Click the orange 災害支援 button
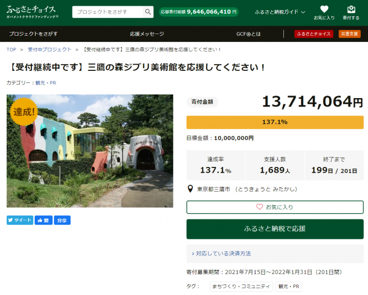The width and height of the screenshot is (368, 295). (349, 34)
